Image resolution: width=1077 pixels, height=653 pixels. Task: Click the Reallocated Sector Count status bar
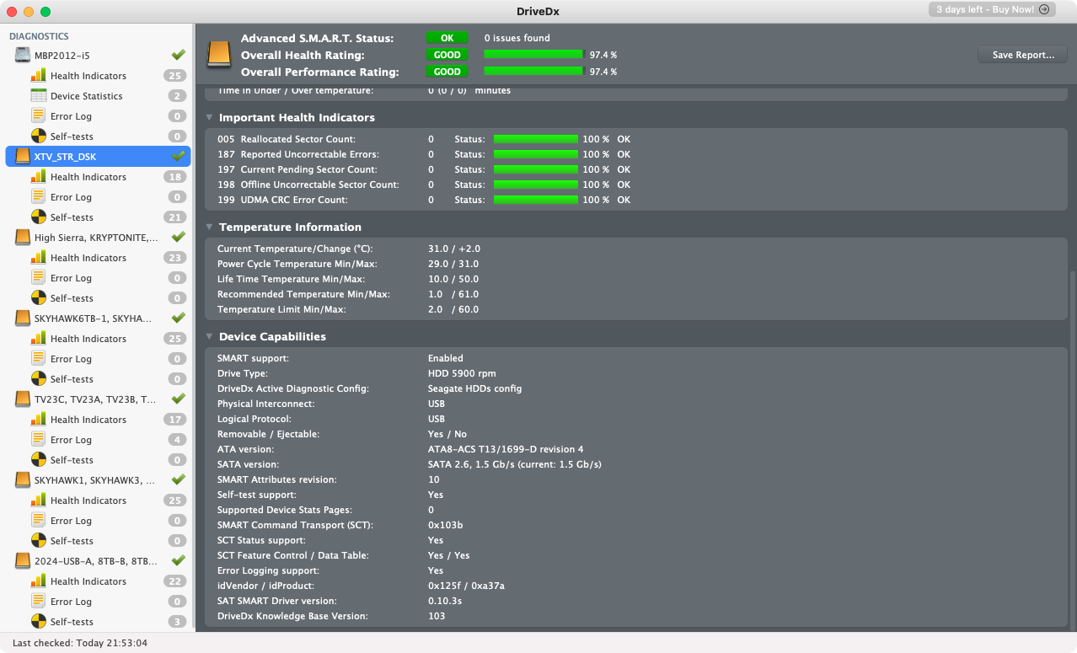pyautogui.click(x=536, y=139)
